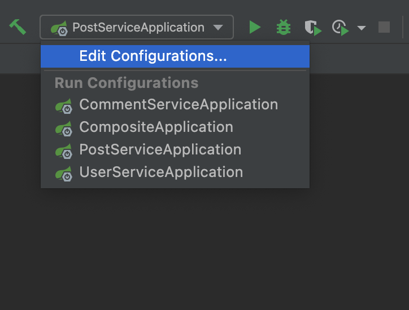The image size is (409, 310).
Task: Click the Spring icon inside the configuration selector
Action: [59, 28]
